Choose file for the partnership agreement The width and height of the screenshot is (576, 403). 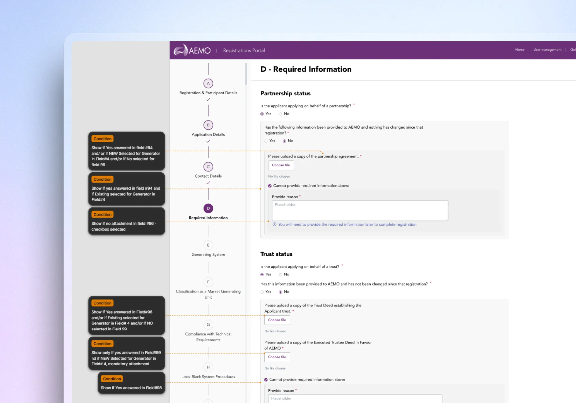pyautogui.click(x=281, y=165)
